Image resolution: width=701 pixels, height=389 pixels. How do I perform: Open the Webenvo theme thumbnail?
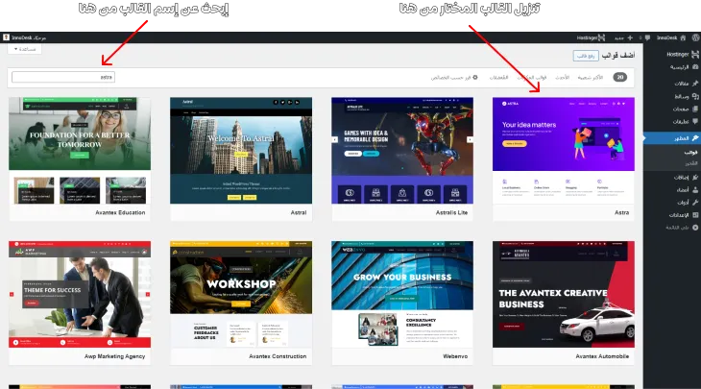click(402, 294)
